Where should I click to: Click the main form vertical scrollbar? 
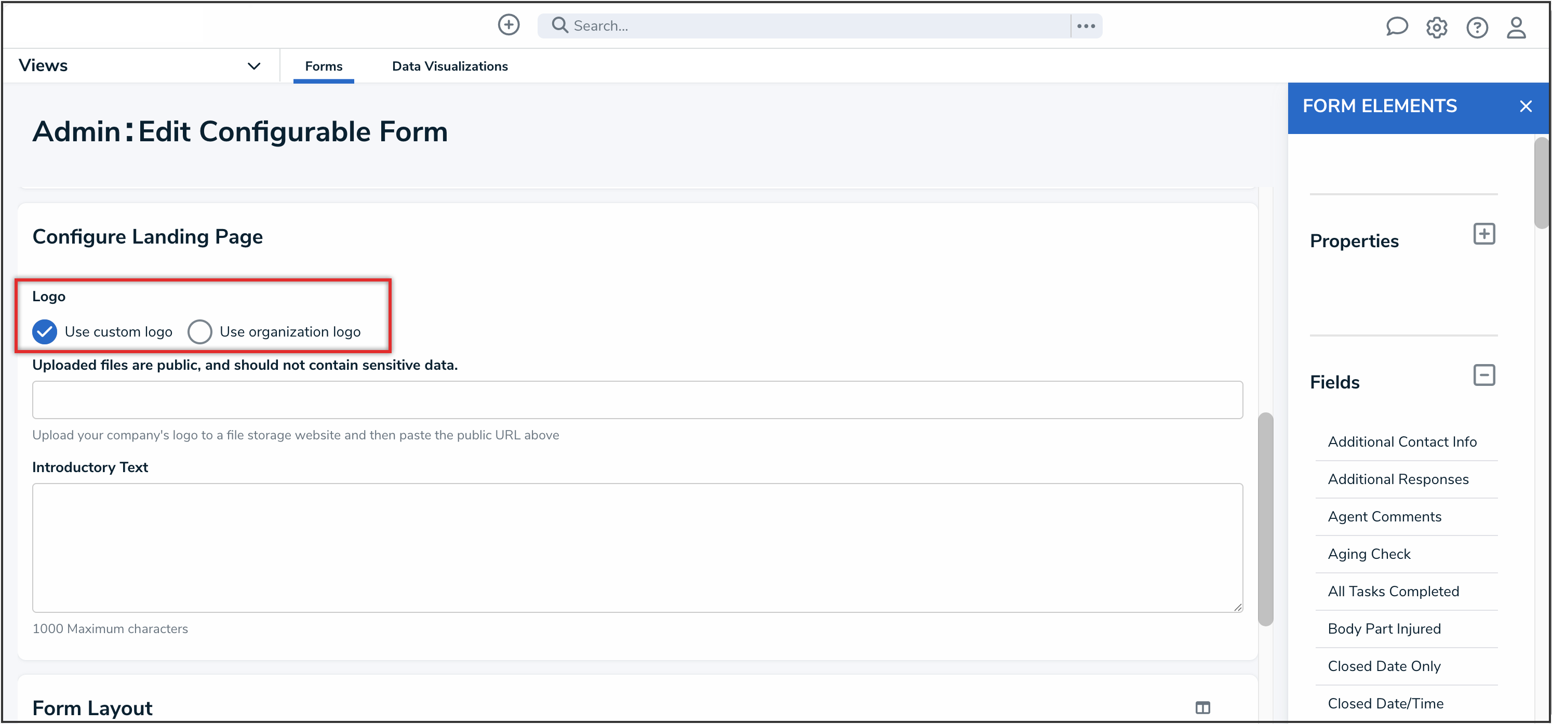(x=1265, y=518)
